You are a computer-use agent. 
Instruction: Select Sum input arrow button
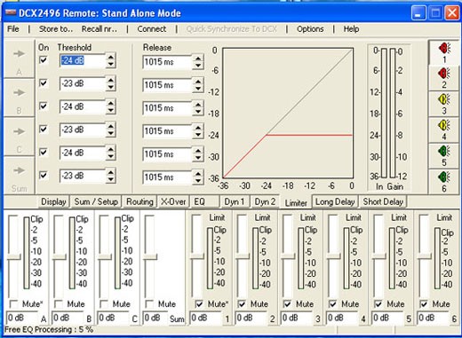click(x=20, y=175)
